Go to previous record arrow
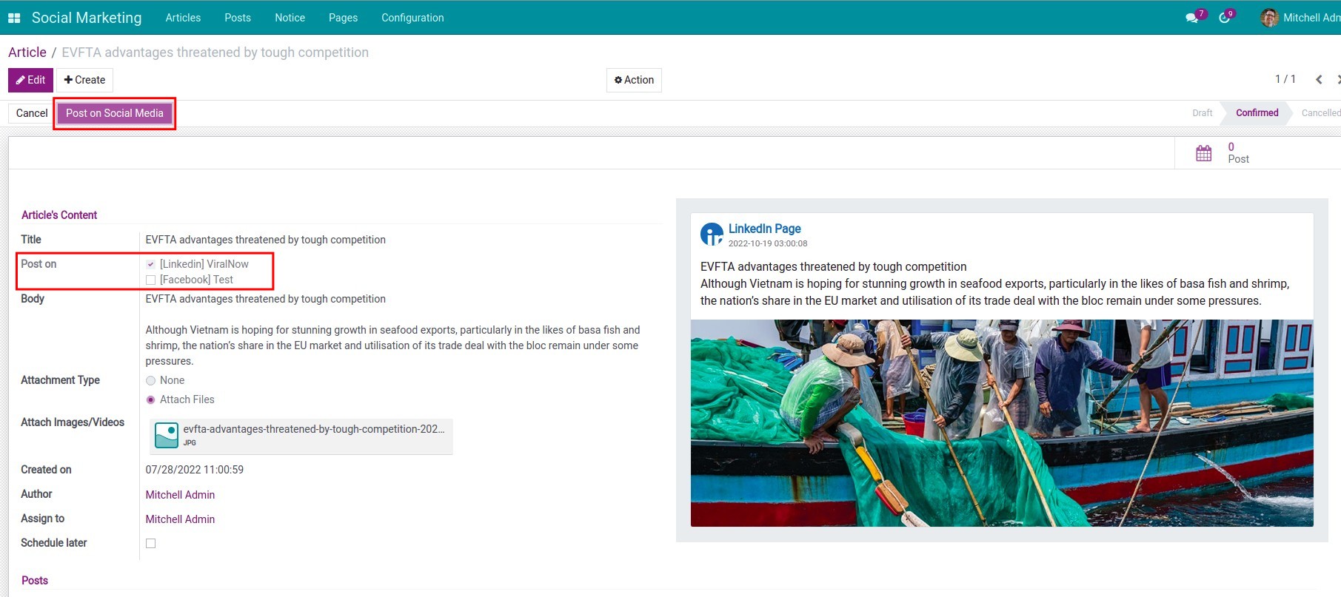This screenshot has width=1341, height=597. tap(1319, 80)
